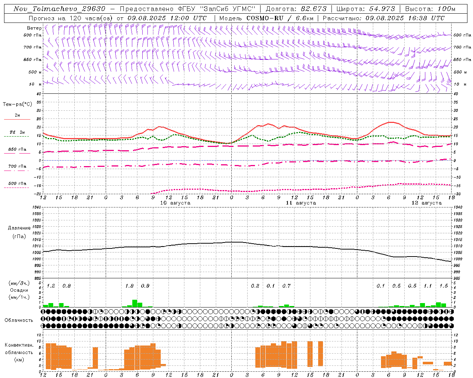
Task: Click the precipitation value '0.7'
Action: pos(286,286)
